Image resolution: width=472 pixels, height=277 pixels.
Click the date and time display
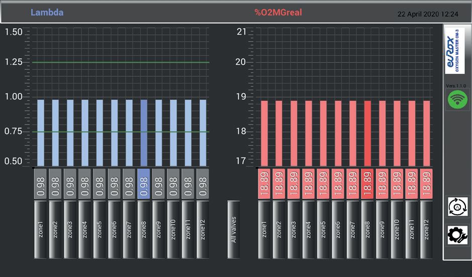click(x=427, y=14)
